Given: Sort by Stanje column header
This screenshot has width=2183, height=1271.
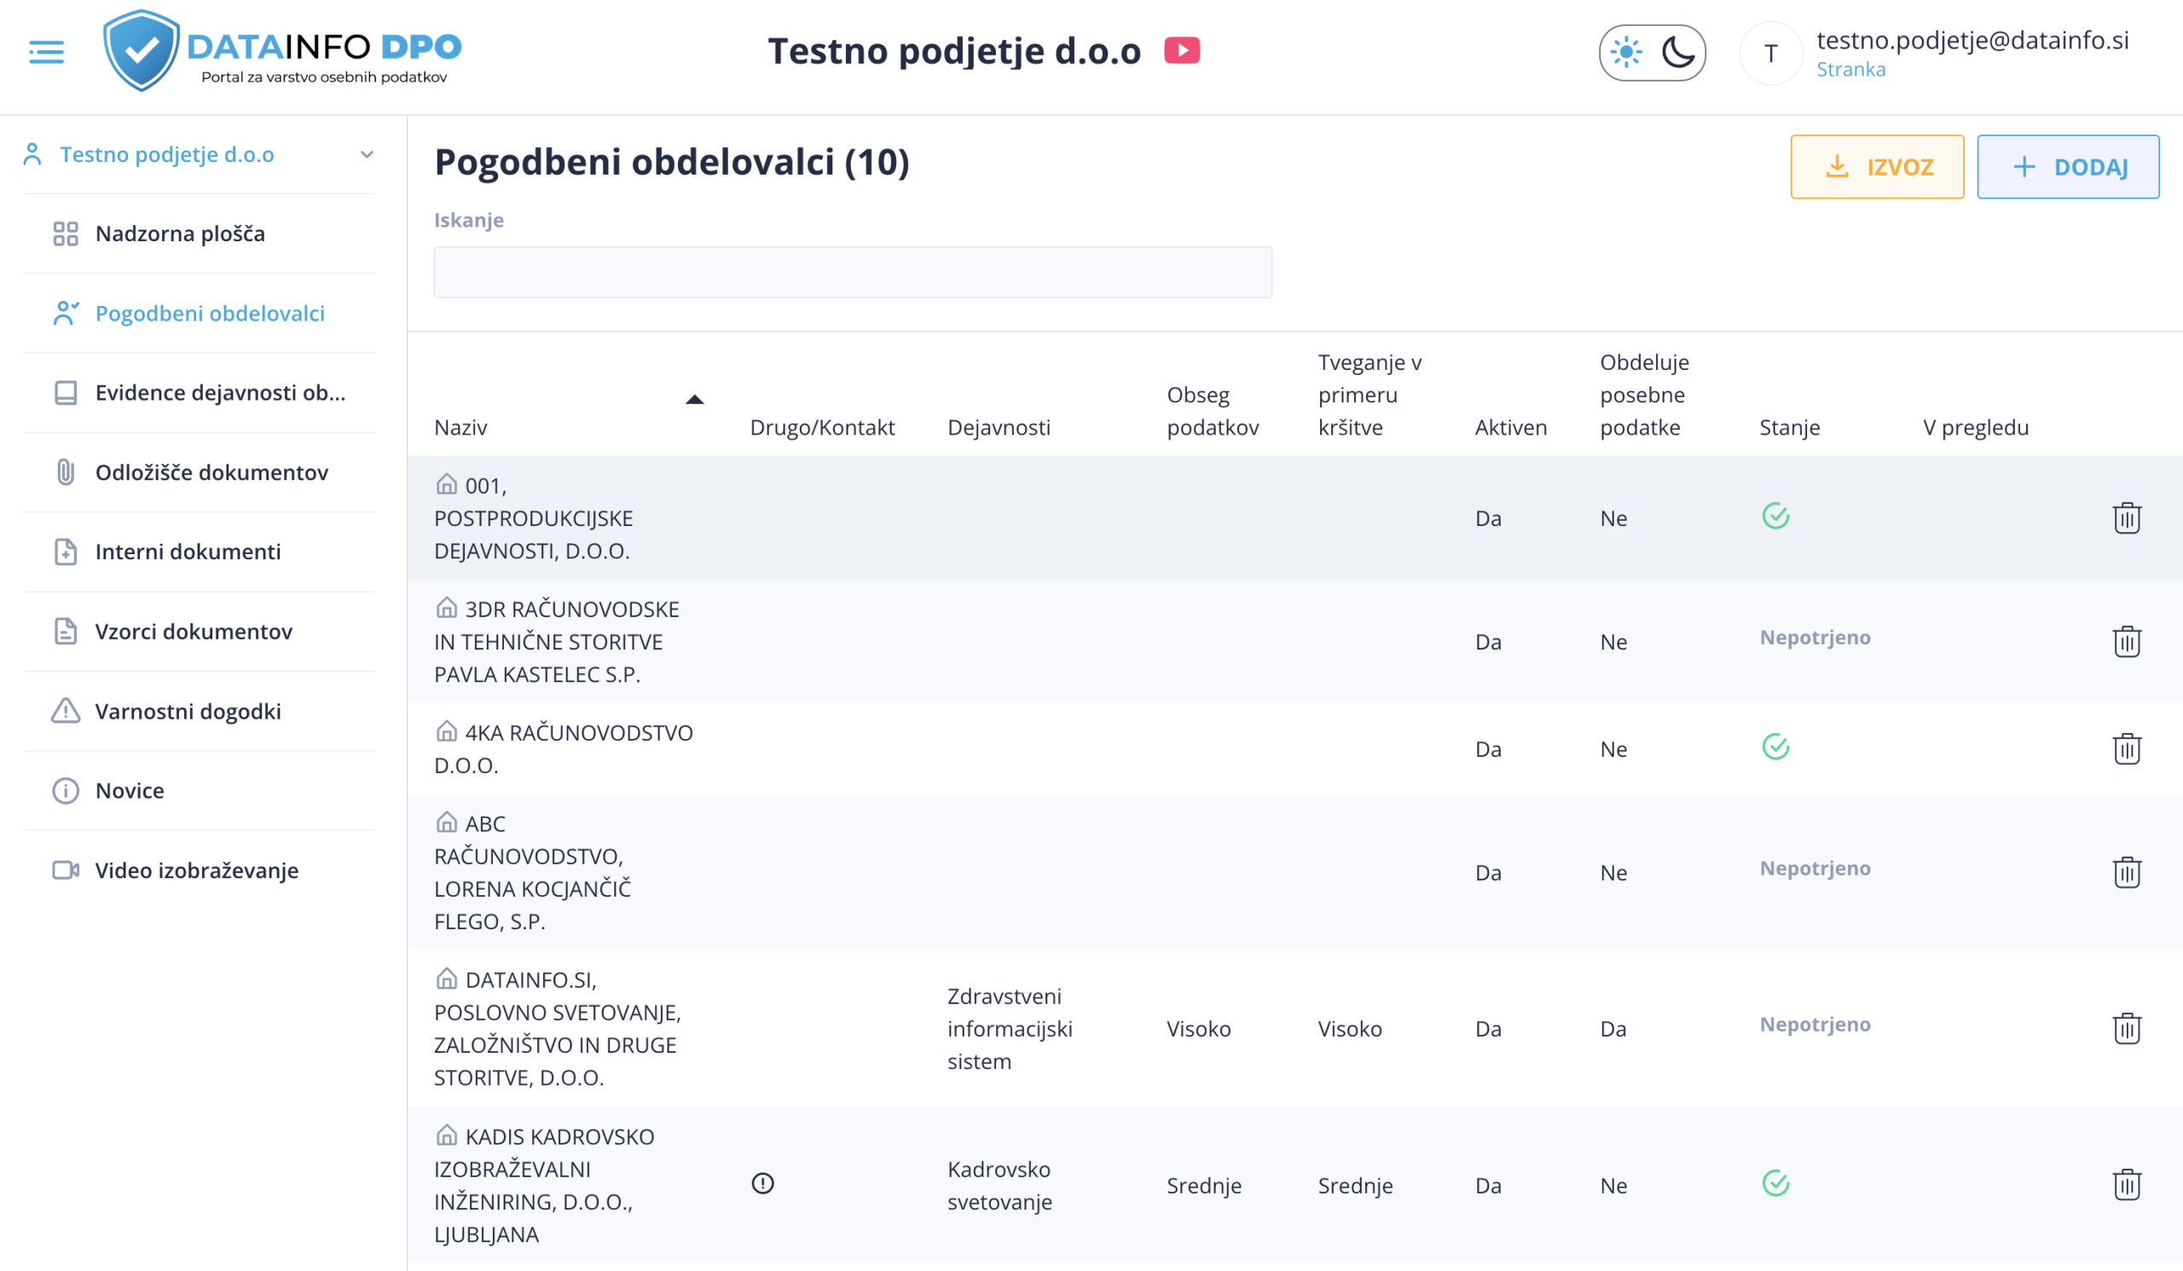Looking at the screenshot, I should point(1790,428).
